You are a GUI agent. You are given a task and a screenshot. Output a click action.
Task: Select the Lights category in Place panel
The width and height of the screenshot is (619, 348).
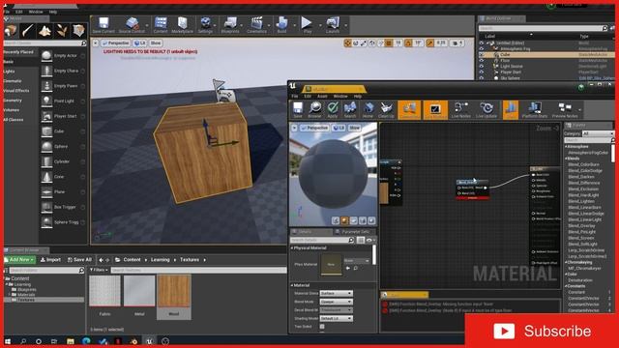pos(9,72)
